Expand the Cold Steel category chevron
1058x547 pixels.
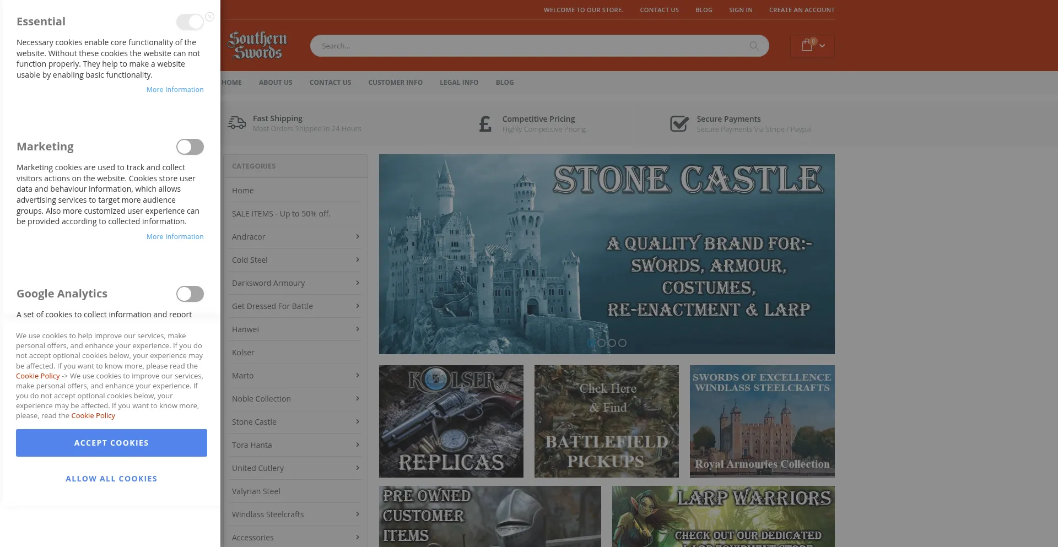pyautogui.click(x=358, y=260)
